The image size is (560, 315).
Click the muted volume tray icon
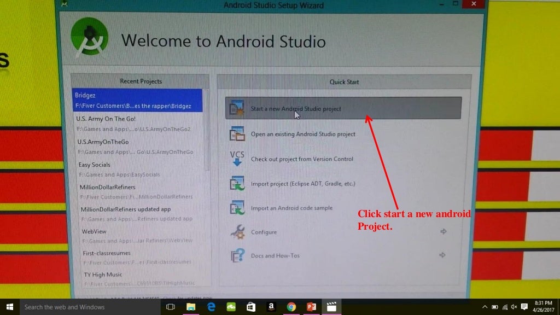[x=514, y=307]
